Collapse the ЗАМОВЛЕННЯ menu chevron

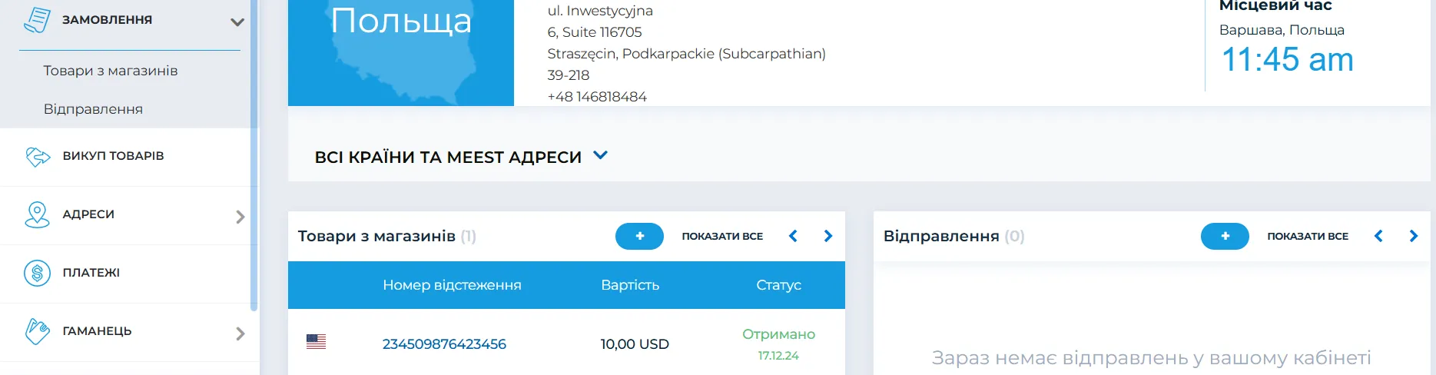point(237,22)
